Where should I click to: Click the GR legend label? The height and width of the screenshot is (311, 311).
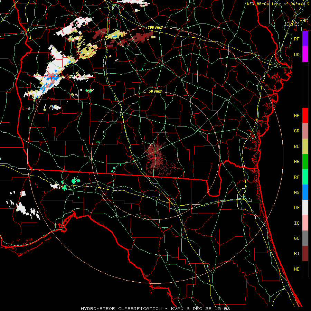click(x=296, y=131)
